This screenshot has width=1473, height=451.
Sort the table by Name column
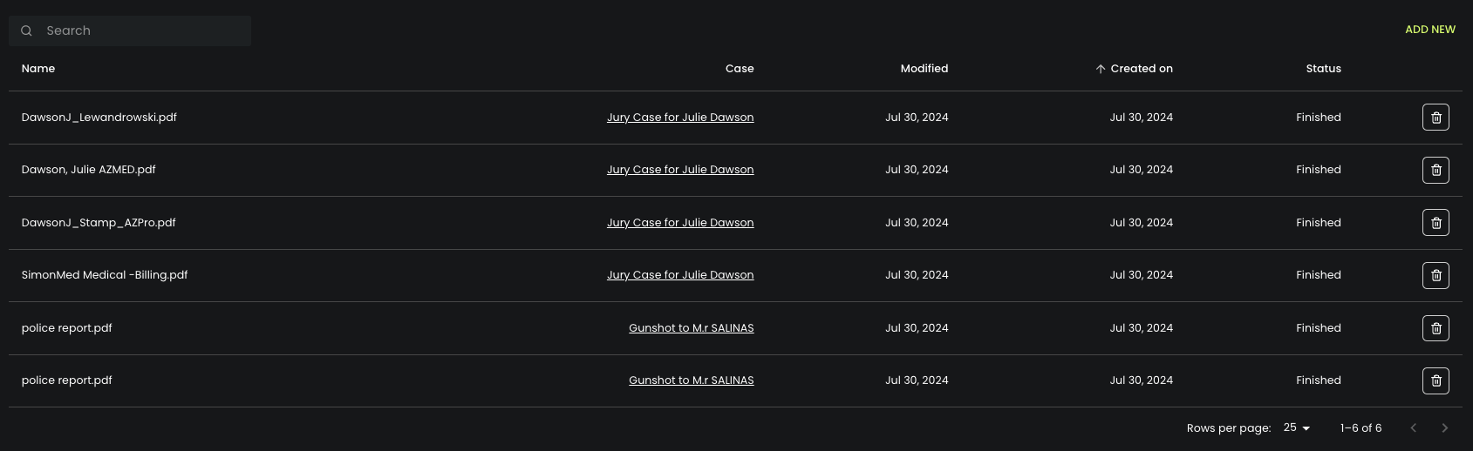[38, 69]
